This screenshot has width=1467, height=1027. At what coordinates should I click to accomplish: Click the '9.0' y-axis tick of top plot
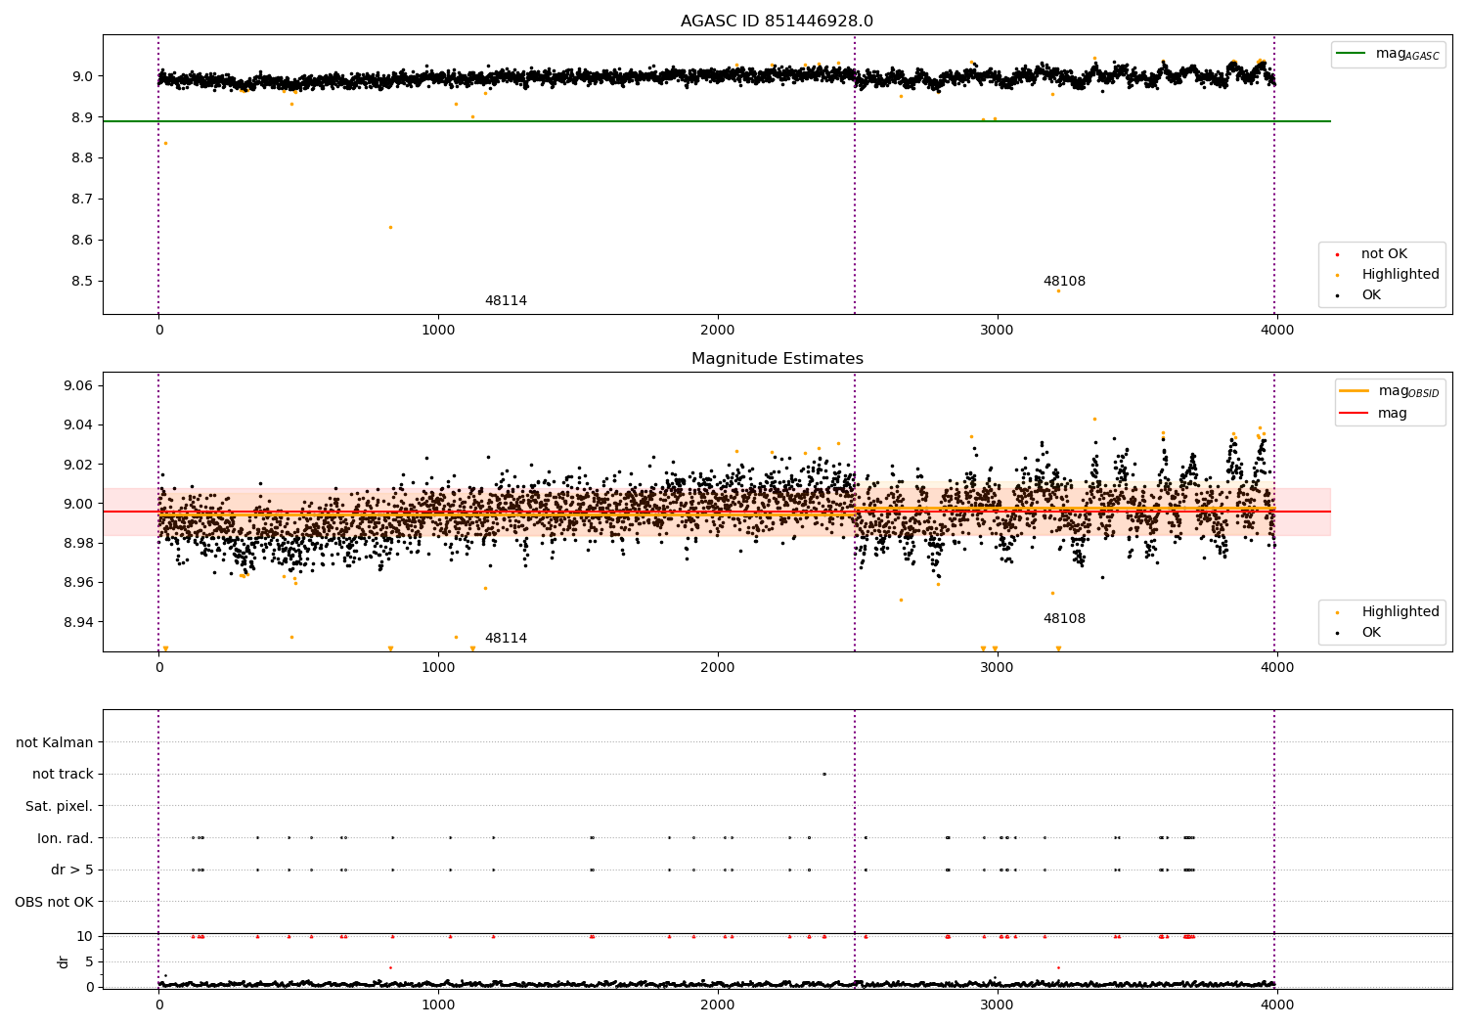(x=82, y=76)
